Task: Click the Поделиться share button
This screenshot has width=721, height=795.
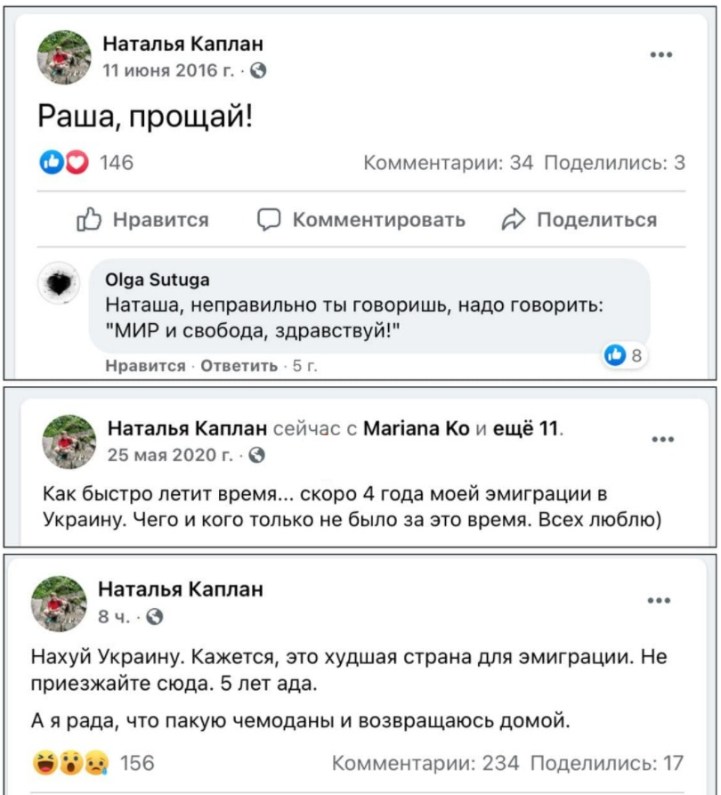Action: [x=579, y=220]
